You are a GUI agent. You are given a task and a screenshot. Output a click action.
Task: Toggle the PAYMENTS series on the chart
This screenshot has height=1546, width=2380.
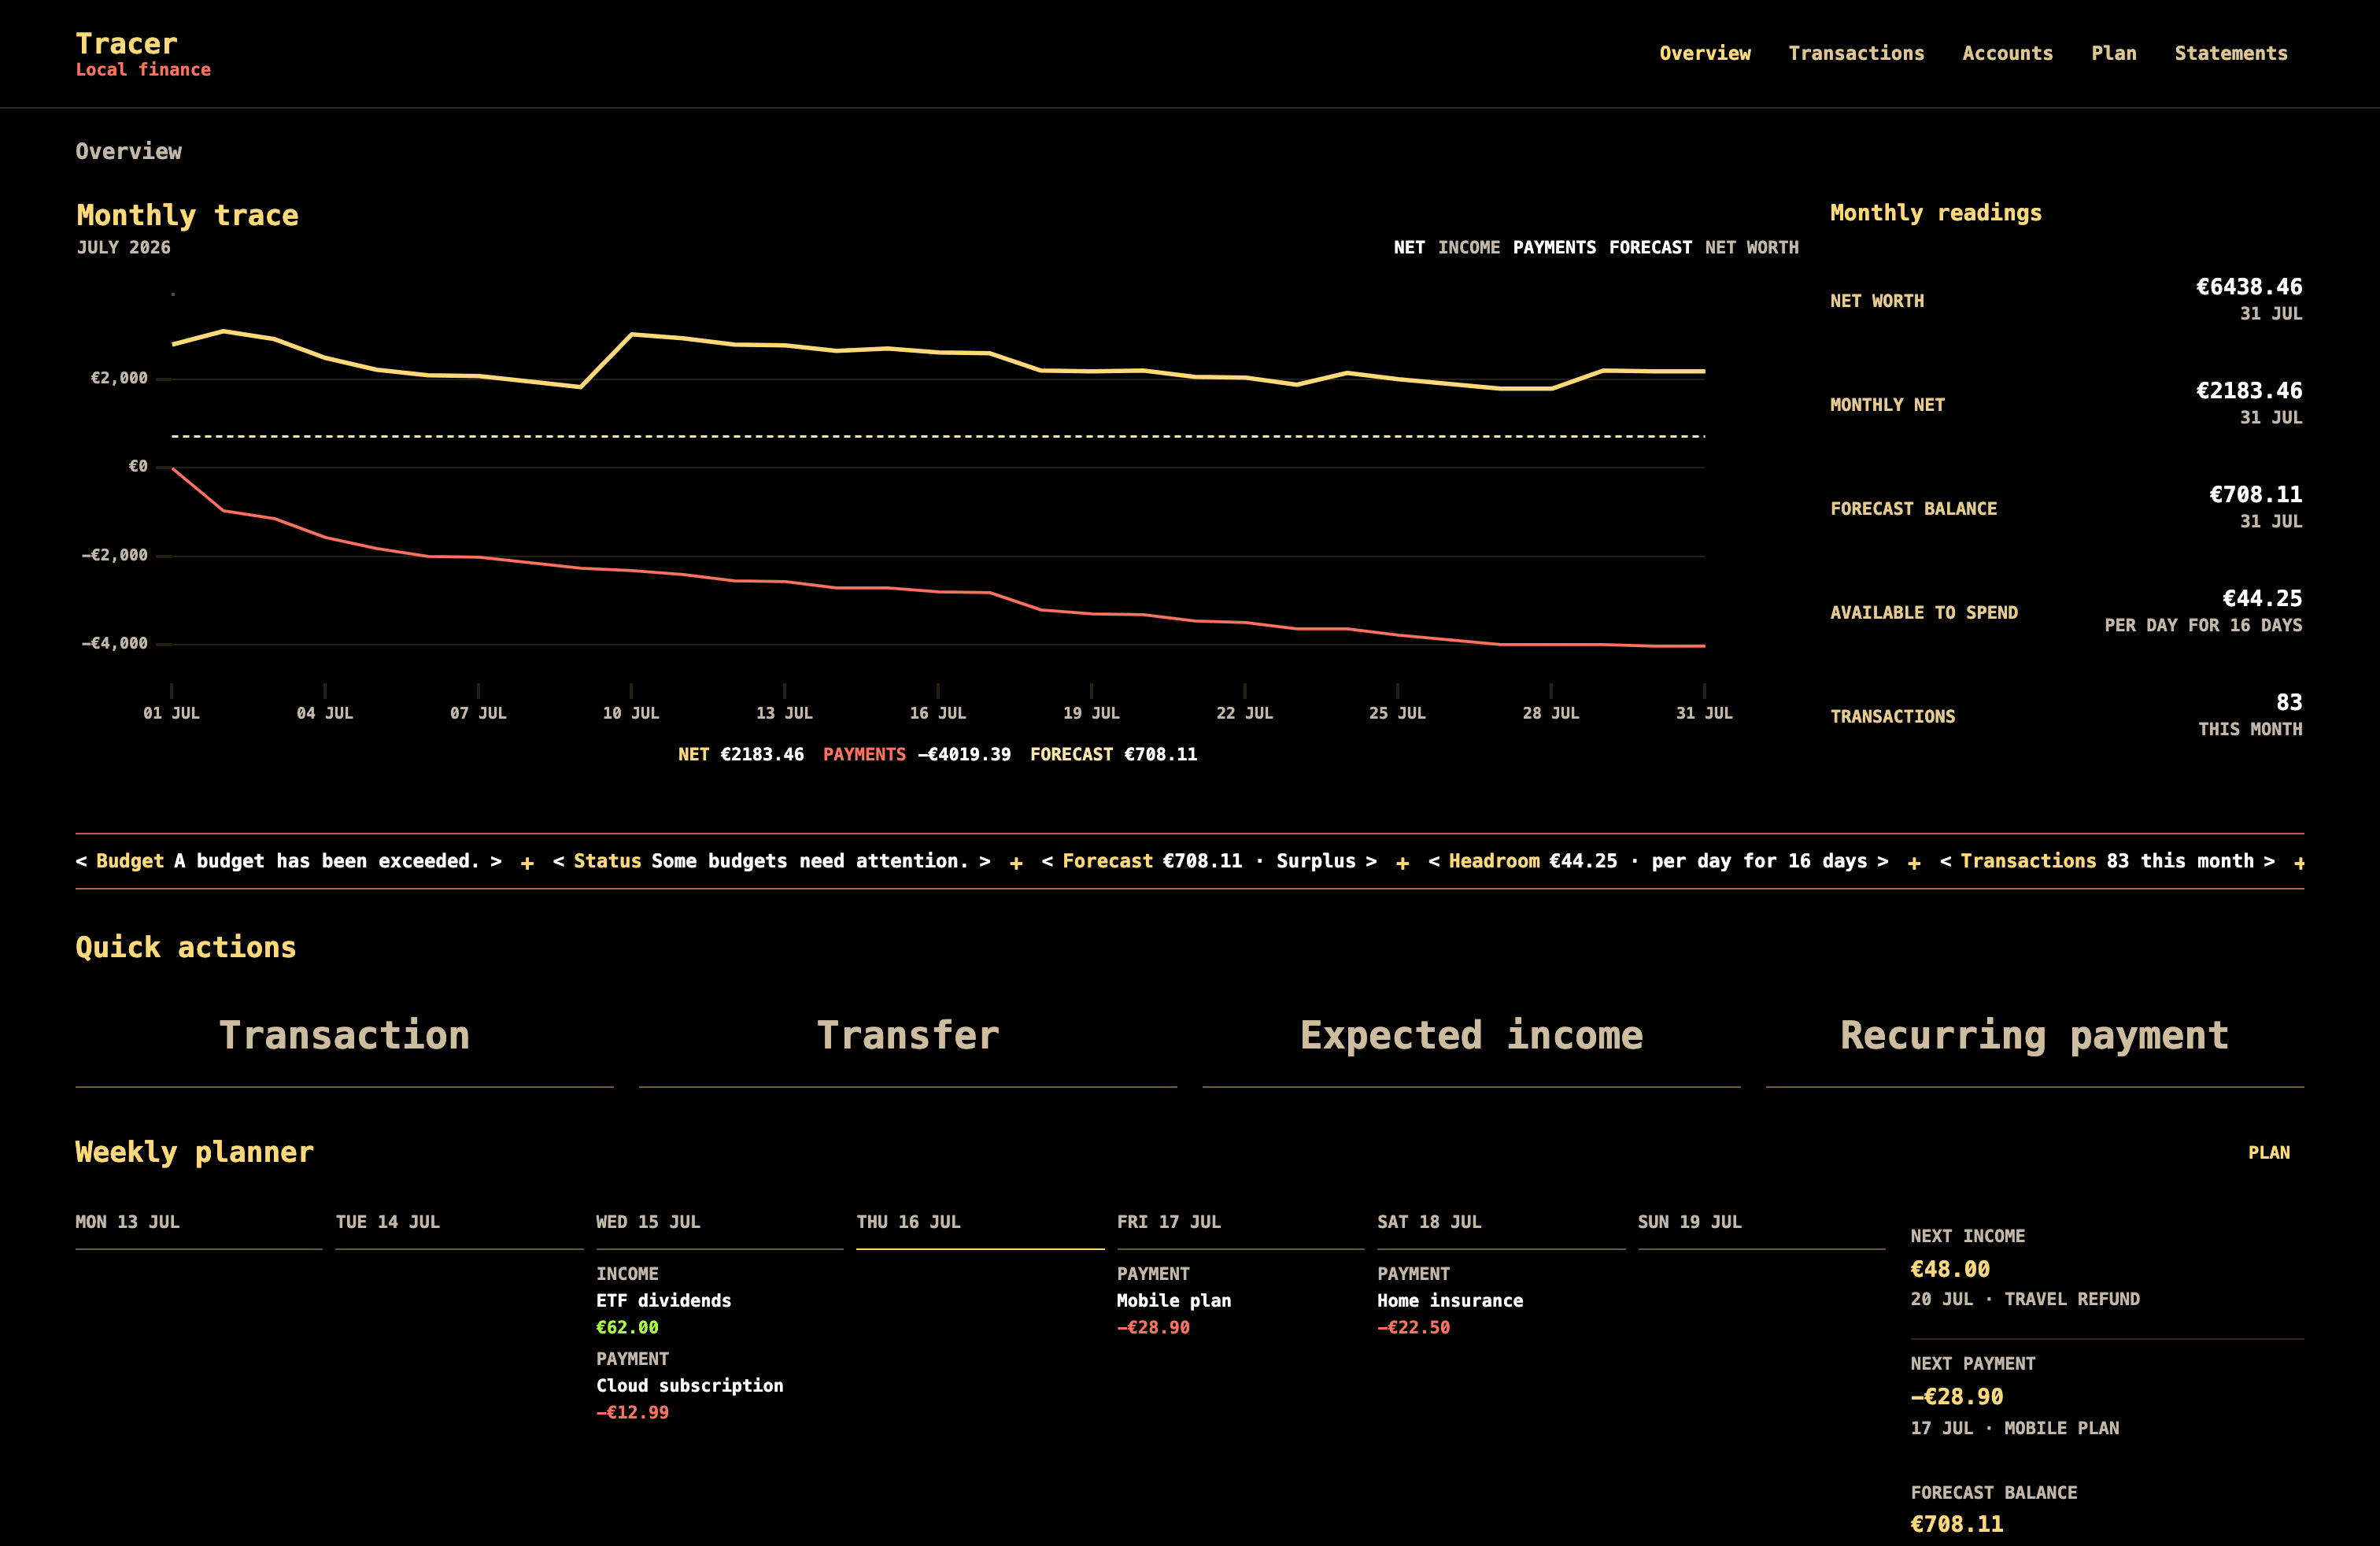click(1554, 247)
